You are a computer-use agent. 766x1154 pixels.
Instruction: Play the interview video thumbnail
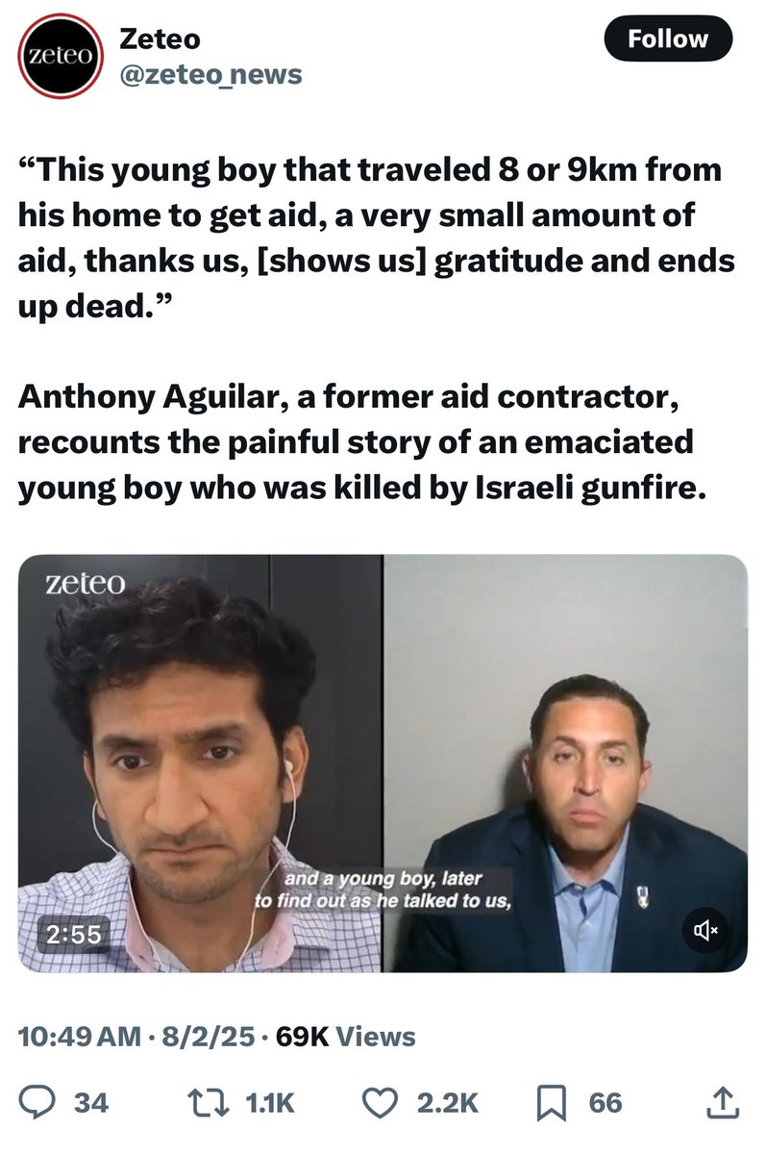(383, 763)
